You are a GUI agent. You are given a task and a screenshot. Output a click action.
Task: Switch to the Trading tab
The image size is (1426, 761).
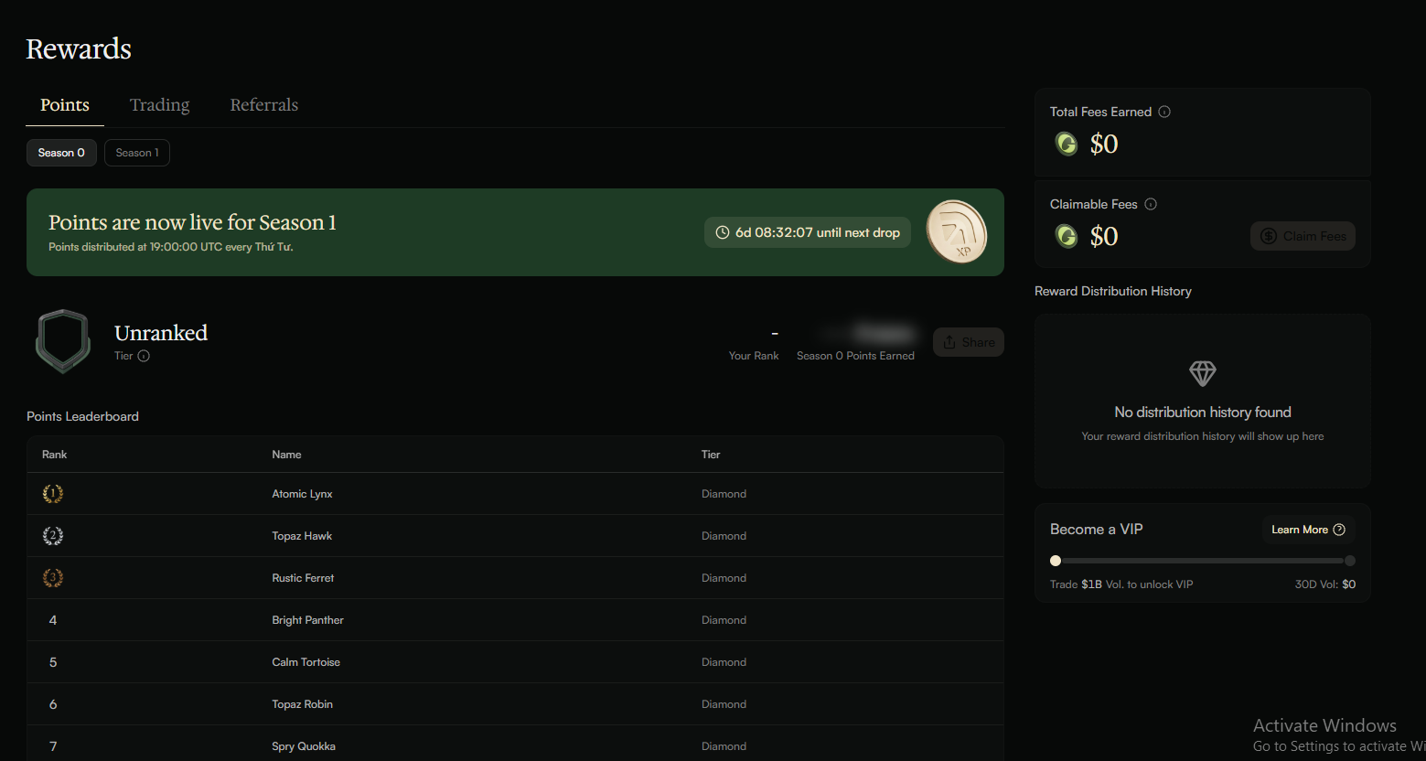point(160,105)
